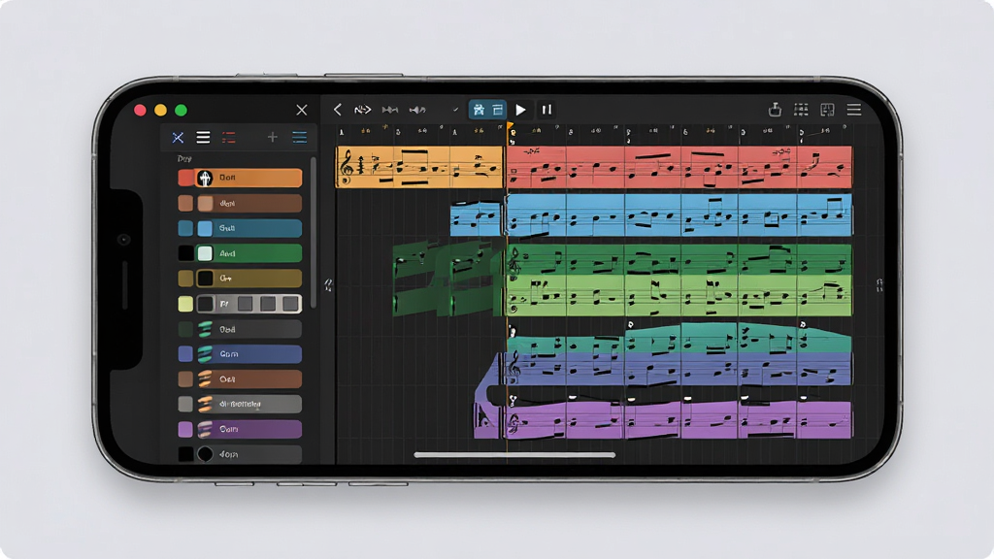Pause playback with the Pause button

(x=547, y=110)
